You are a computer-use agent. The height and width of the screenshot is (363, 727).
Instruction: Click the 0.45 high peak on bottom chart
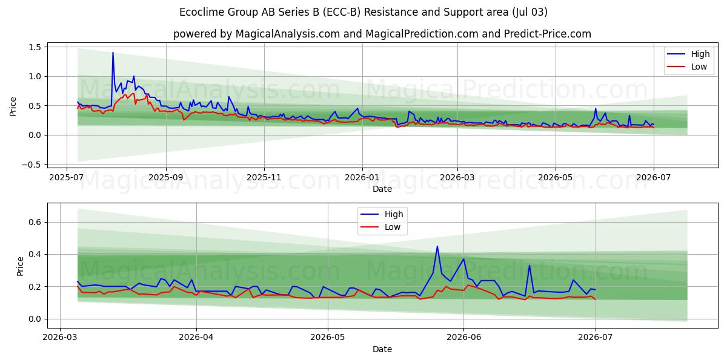[437, 246]
